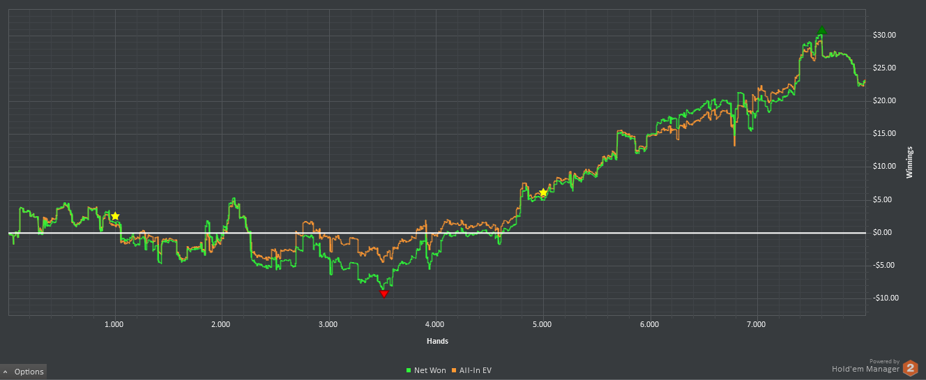Click the 3.000 hands axis label
Image resolution: width=926 pixels, height=380 pixels.
pos(328,324)
